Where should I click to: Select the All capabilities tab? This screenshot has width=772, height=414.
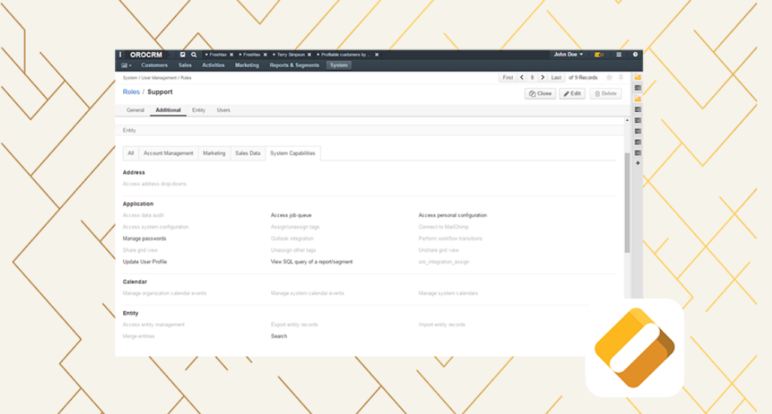[131, 153]
